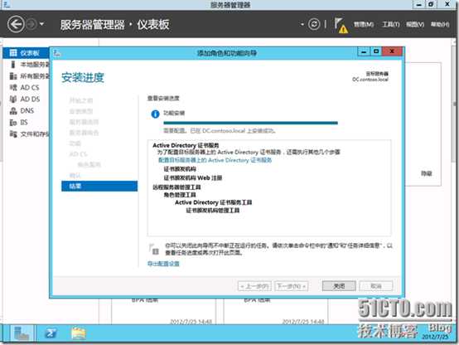Open the 帮助(H) menu

pyautogui.click(x=440, y=24)
